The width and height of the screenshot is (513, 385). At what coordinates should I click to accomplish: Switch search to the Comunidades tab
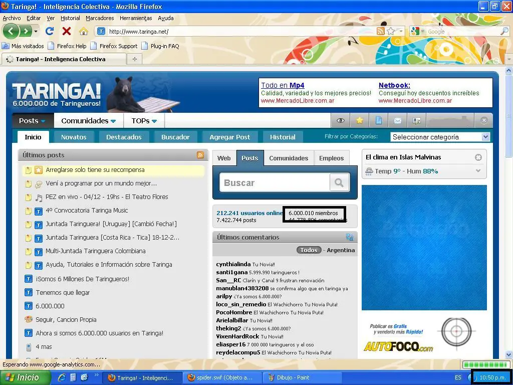[289, 158]
